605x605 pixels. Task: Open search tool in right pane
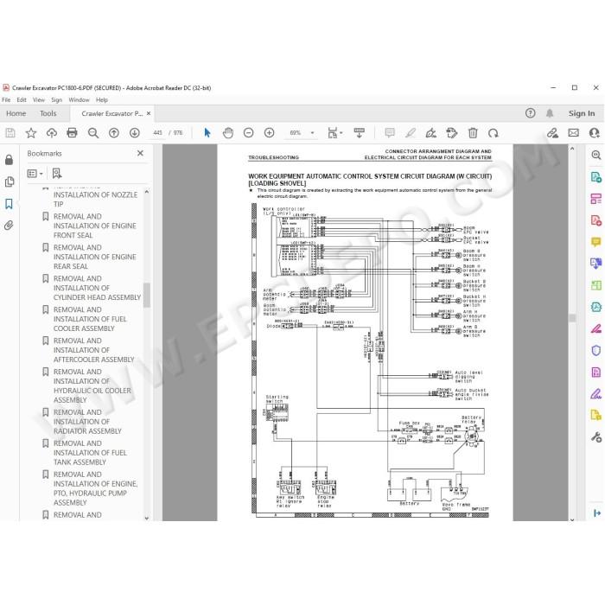(x=596, y=155)
